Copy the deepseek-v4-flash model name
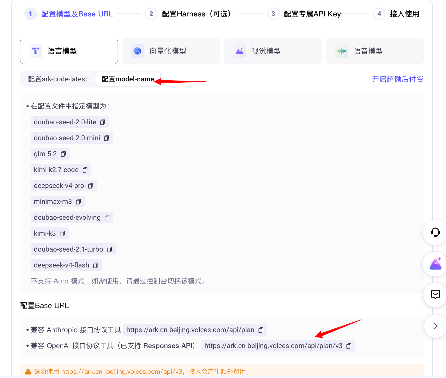Viewport: 446px width, 378px height. point(96,265)
